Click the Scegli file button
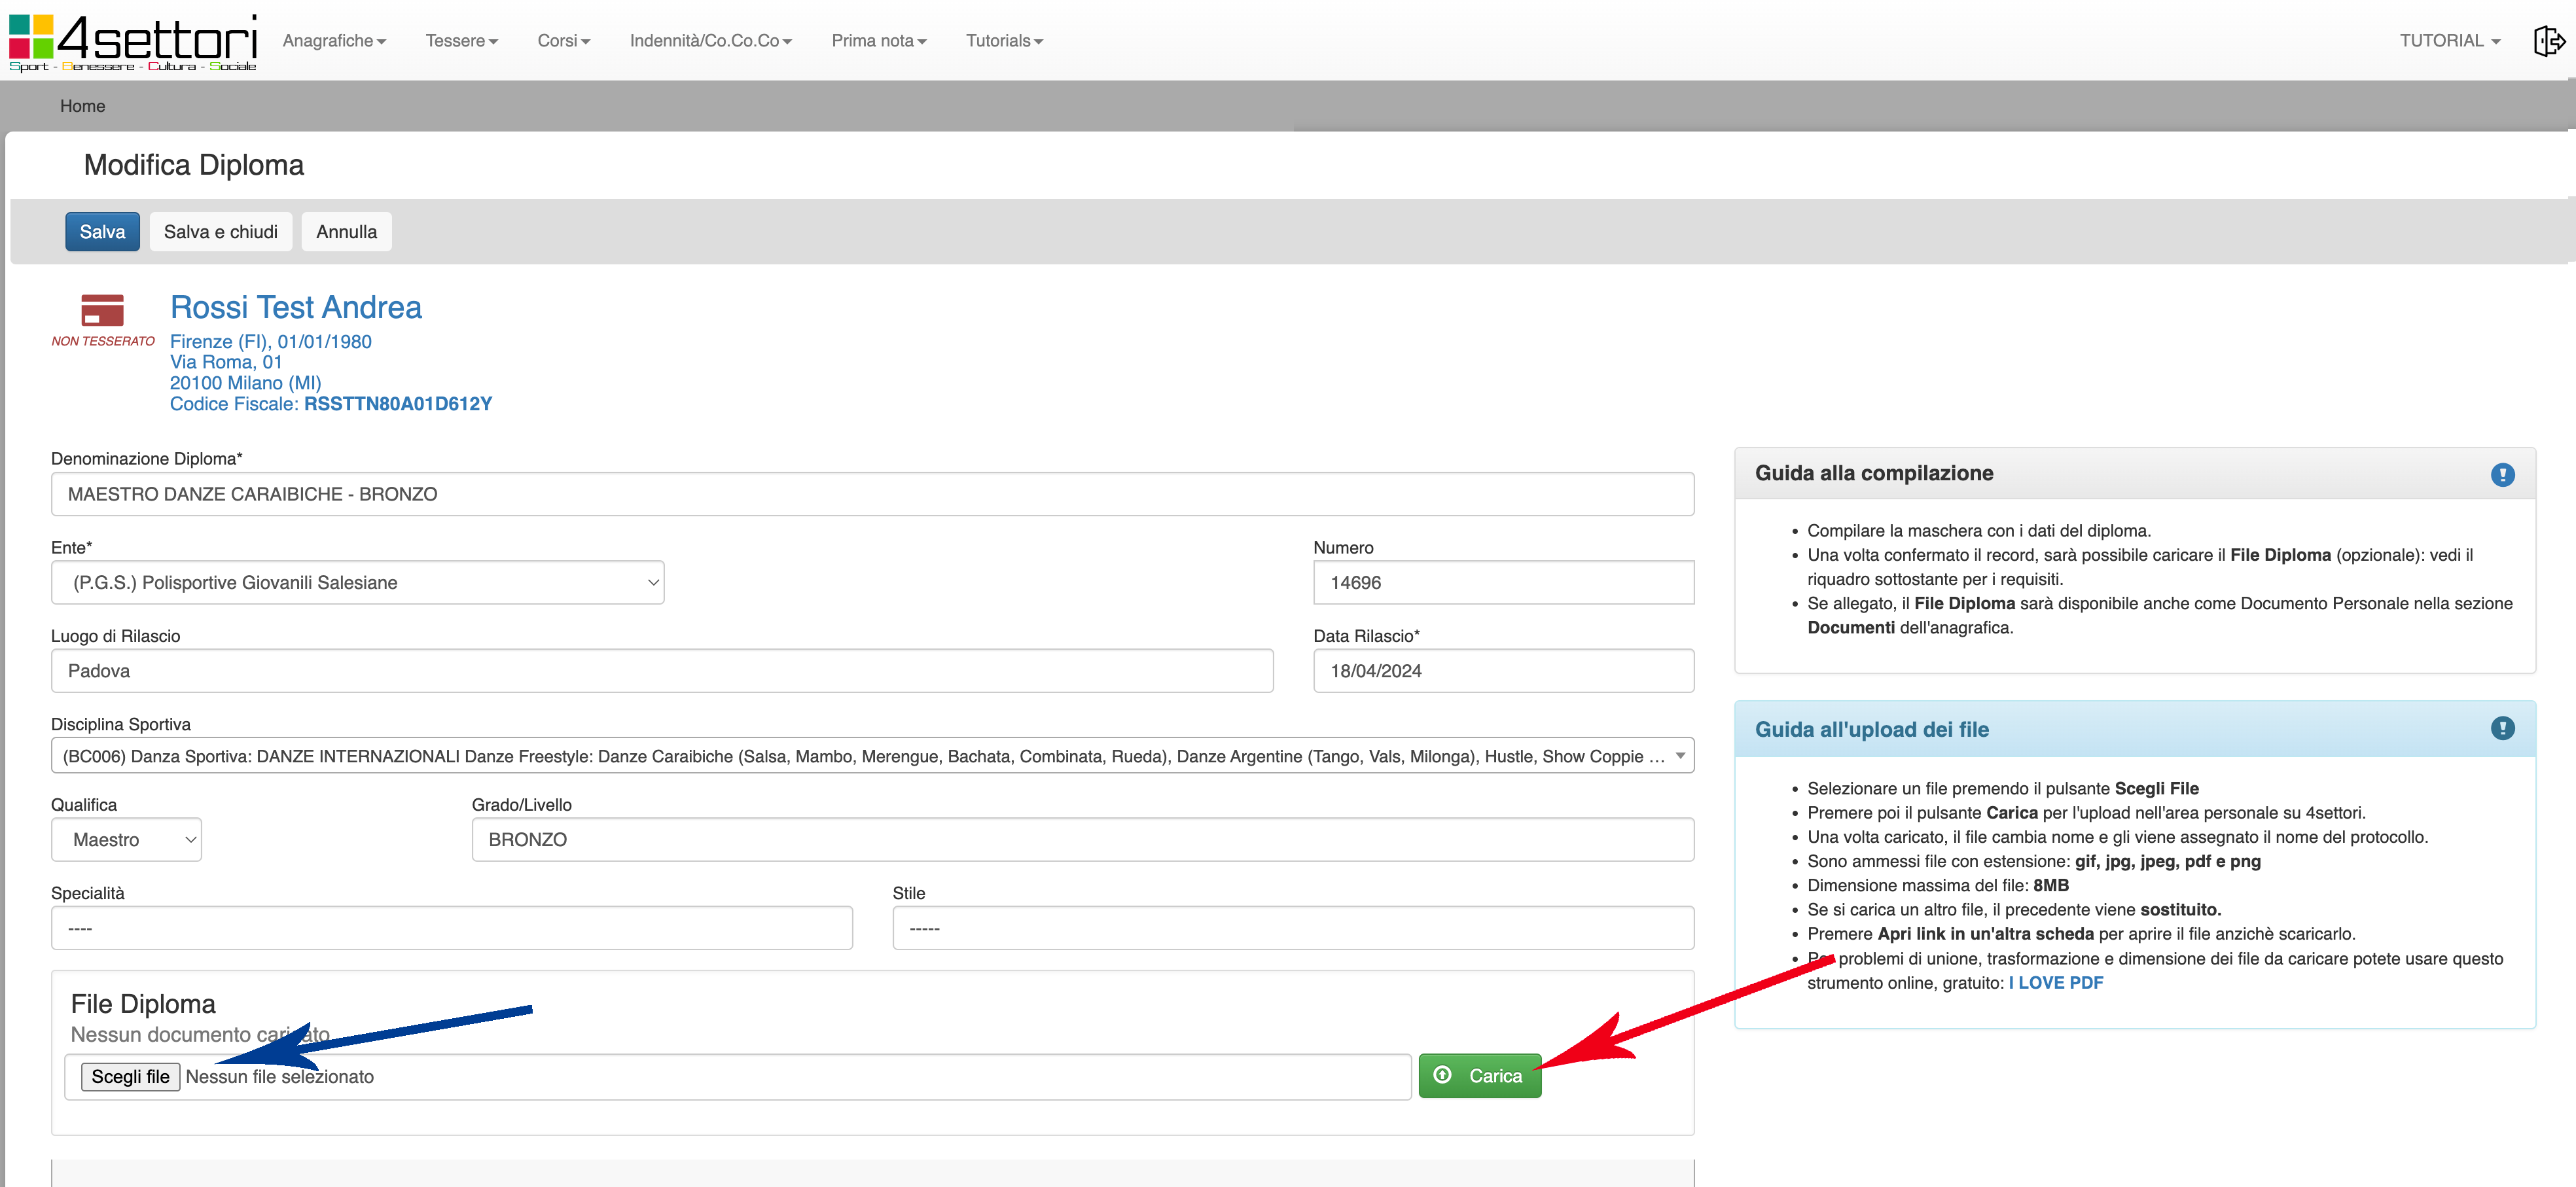Viewport: 2576px width, 1187px height. click(130, 1077)
